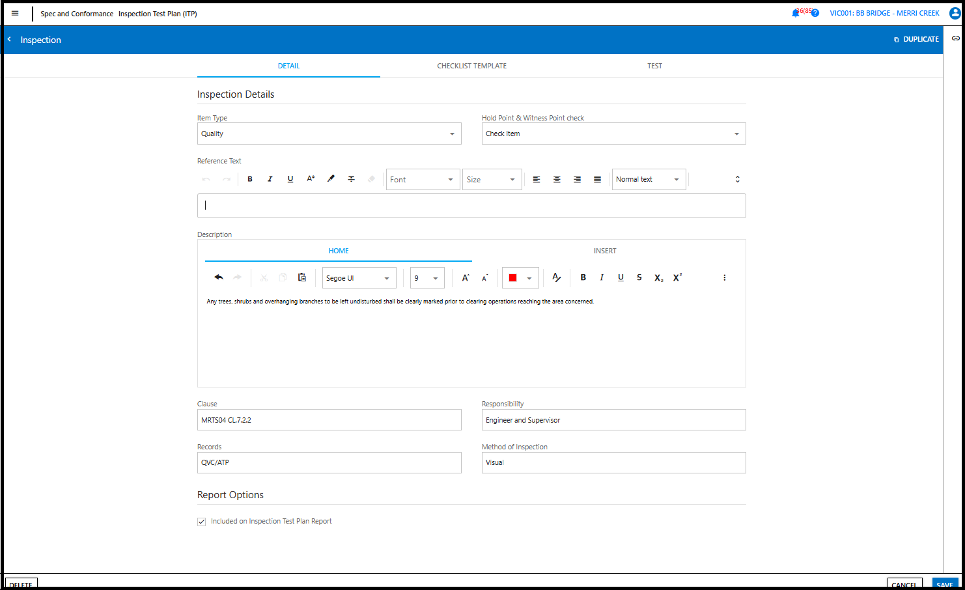Open the Segoe UI font dropdown
Screen dimensions: 965x590
tap(359, 277)
